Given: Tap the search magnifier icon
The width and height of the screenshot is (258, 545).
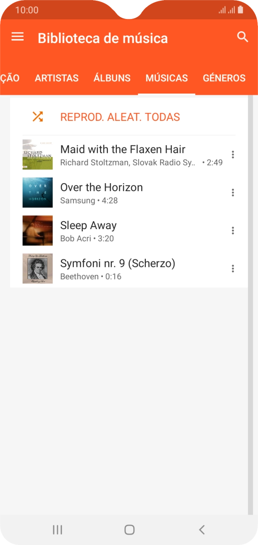Looking at the screenshot, I should pyautogui.click(x=243, y=37).
